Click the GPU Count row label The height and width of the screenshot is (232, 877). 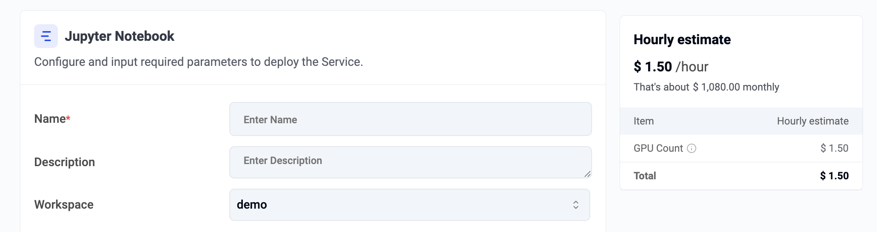pos(658,148)
